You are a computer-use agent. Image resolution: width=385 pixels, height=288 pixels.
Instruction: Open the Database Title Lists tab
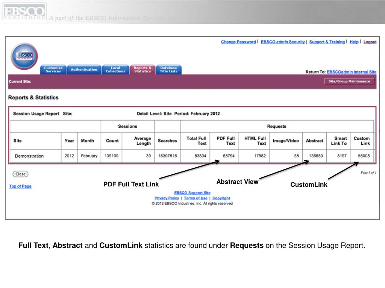point(168,69)
